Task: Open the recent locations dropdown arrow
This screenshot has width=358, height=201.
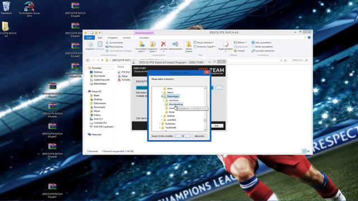Action: click(x=98, y=60)
